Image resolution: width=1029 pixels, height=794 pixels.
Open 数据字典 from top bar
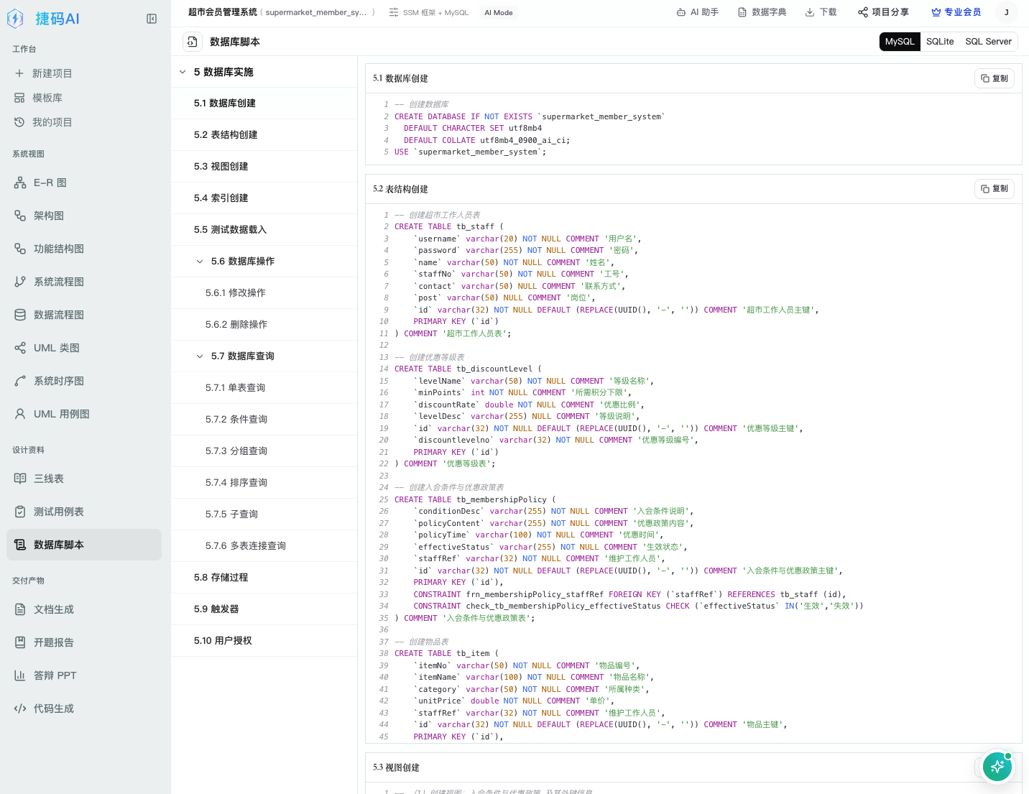(762, 12)
